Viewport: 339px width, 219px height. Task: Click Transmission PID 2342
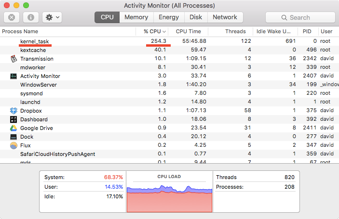coord(310,58)
